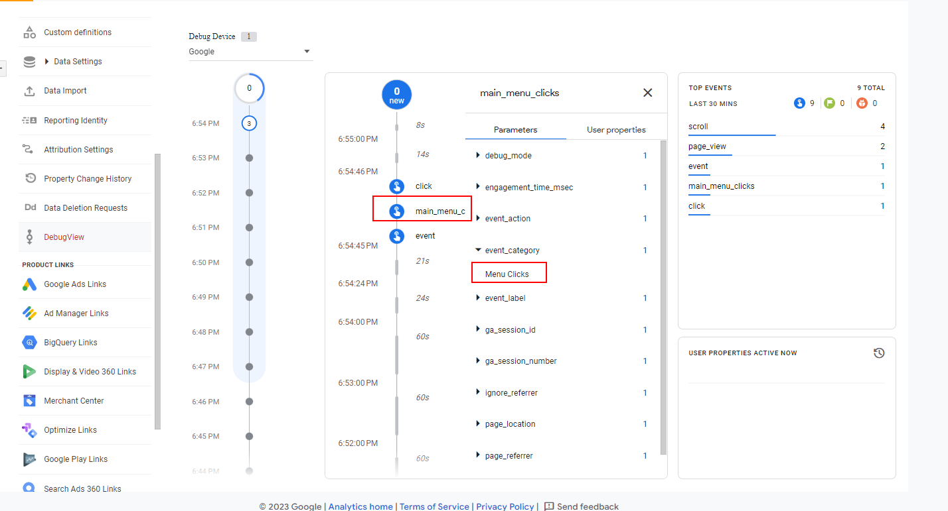This screenshot has height=511, width=948.
Task: Select the 6:54 PM minute marker bubble
Action: click(x=249, y=123)
